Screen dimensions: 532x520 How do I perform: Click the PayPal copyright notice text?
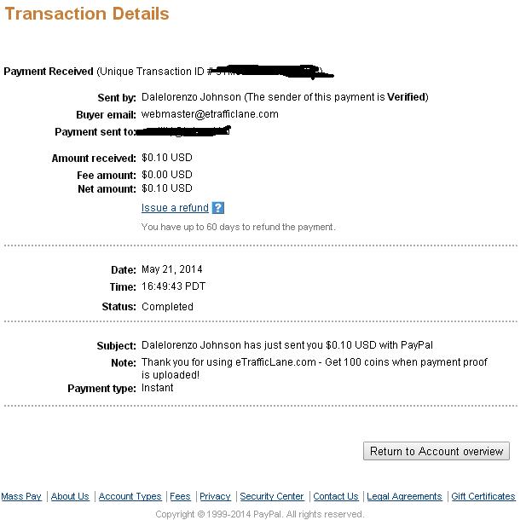(x=260, y=514)
